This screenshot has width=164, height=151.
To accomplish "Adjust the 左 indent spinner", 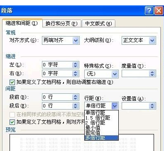I will pyautogui.click(x=76, y=65).
